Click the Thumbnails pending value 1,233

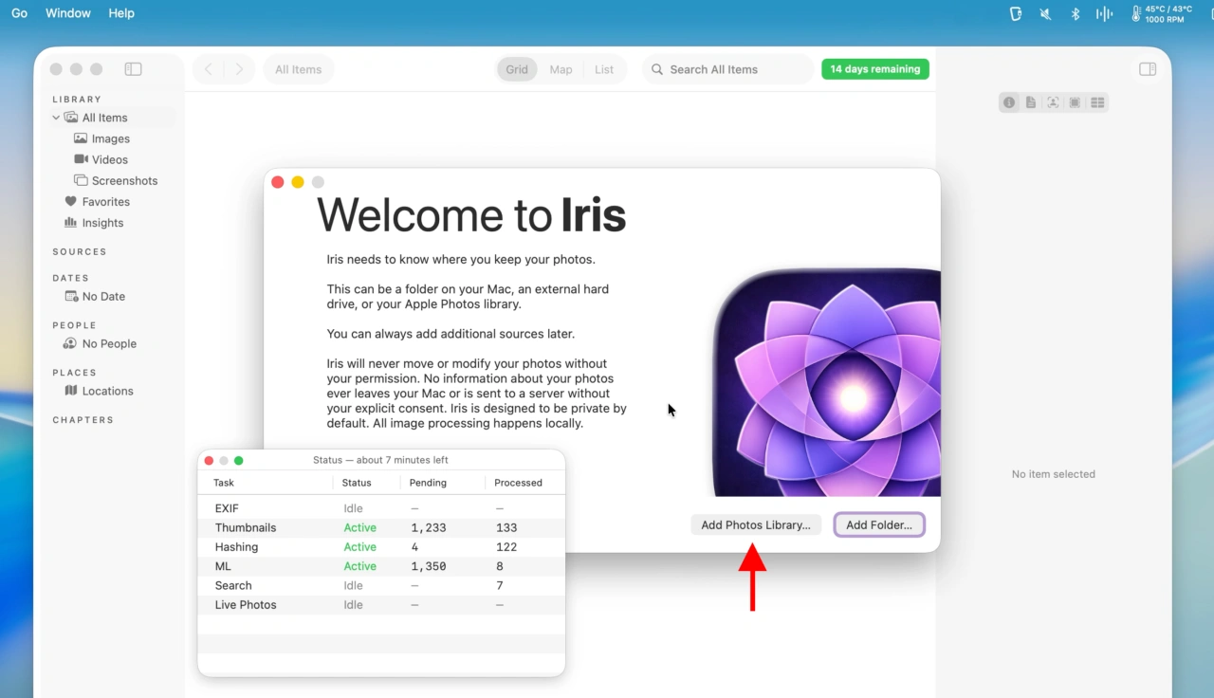click(429, 527)
